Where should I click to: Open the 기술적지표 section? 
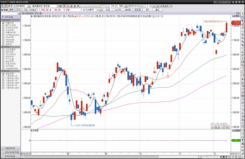tap(10, 148)
